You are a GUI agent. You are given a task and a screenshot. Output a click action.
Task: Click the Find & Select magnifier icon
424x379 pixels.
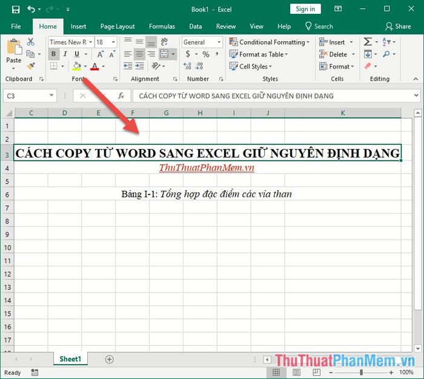(386, 54)
